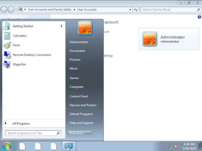Image resolution: width=202 pixels, height=151 pixels.
Task: Open Games from the Start menu
Action: coord(74,78)
